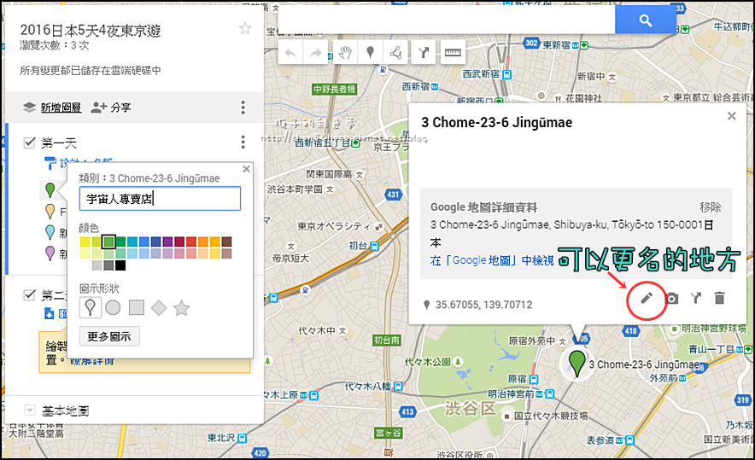Viewport: 755px width, 460px height.
Task: Pick the brown color swatch
Action: pos(227,242)
